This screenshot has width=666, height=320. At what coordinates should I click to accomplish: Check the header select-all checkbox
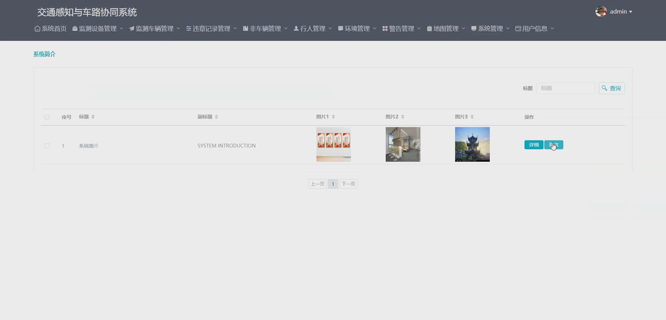[x=46, y=117]
